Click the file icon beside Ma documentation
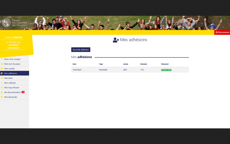230x144 pixels. pos(2,92)
